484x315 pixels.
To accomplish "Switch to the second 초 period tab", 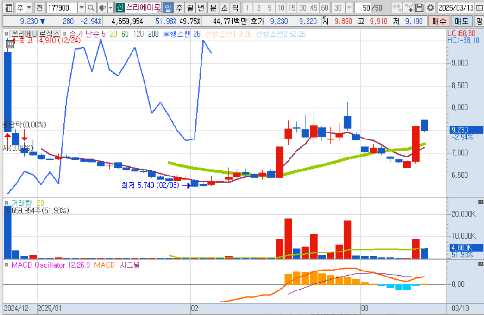I will coord(225,8).
